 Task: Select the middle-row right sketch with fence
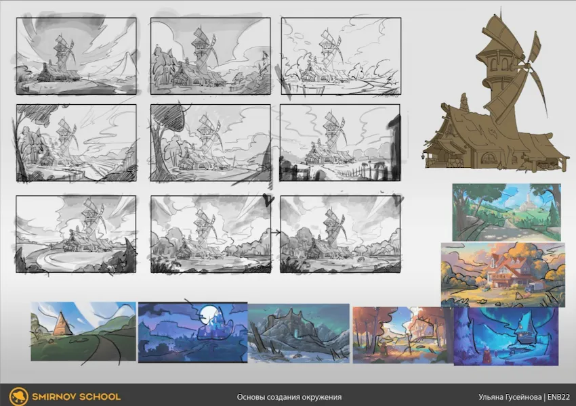[341, 143]
